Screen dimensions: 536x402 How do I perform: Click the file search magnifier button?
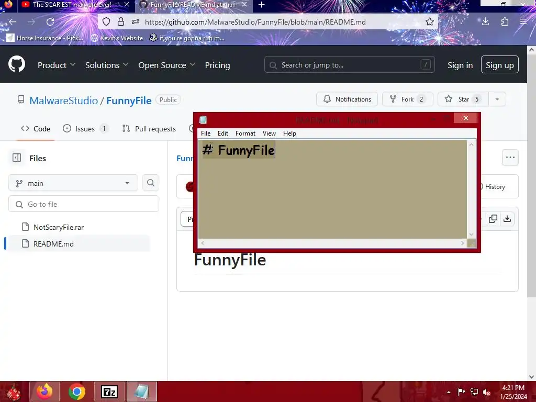151,183
